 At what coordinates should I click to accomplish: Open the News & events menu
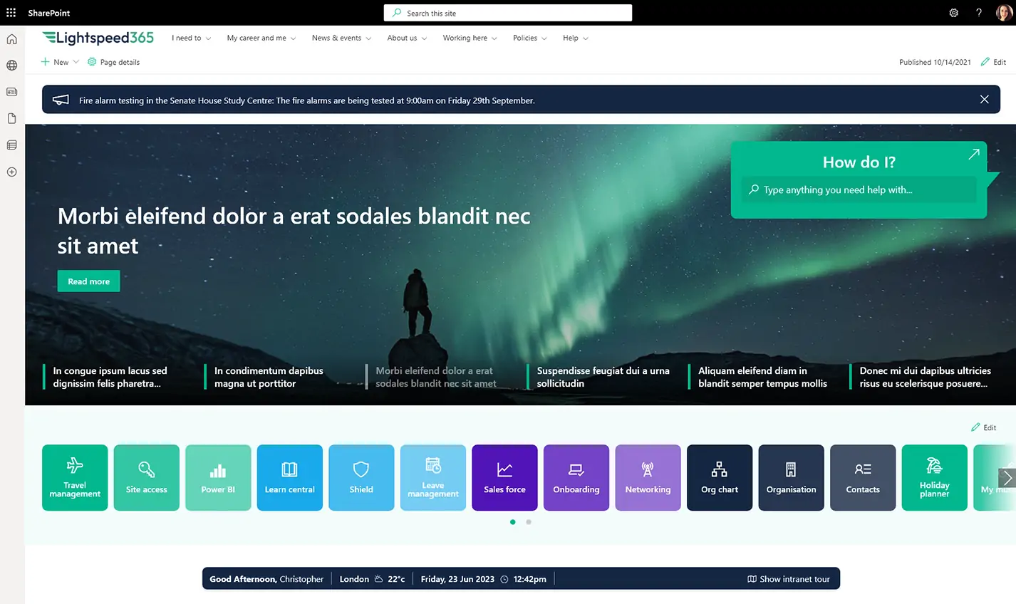click(341, 38)
